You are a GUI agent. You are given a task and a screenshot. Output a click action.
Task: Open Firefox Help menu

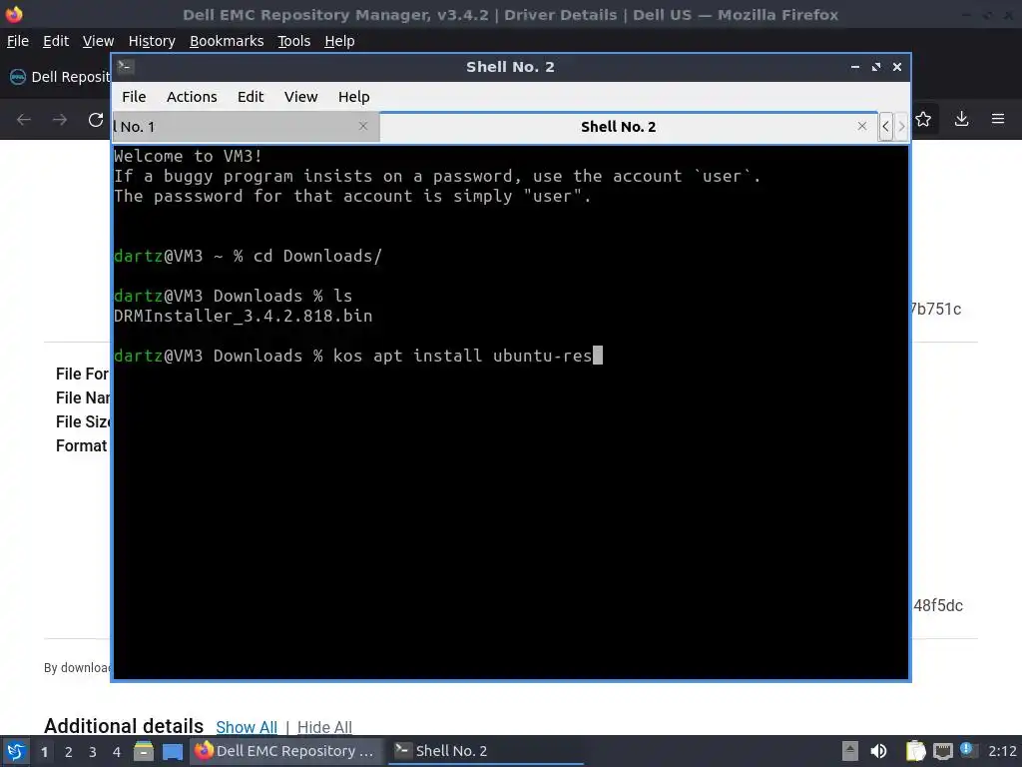[x=339, y=41]
